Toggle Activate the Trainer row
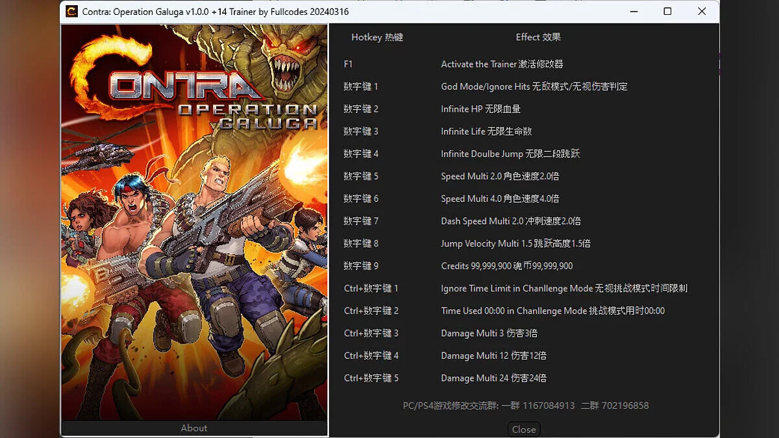Screen dimensions: 779x438 [x=501, y=64]
